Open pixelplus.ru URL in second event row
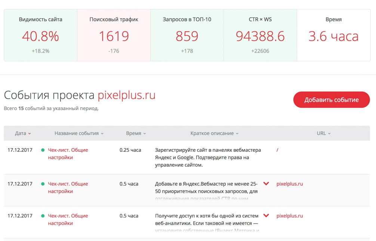This screenshot has height=241, width=376. [x=290, y=184]
